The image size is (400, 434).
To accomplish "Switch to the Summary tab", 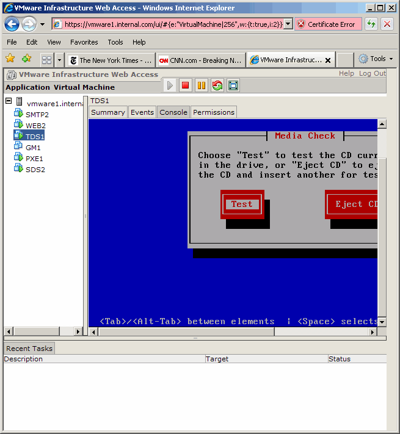I will click(108, 112).
